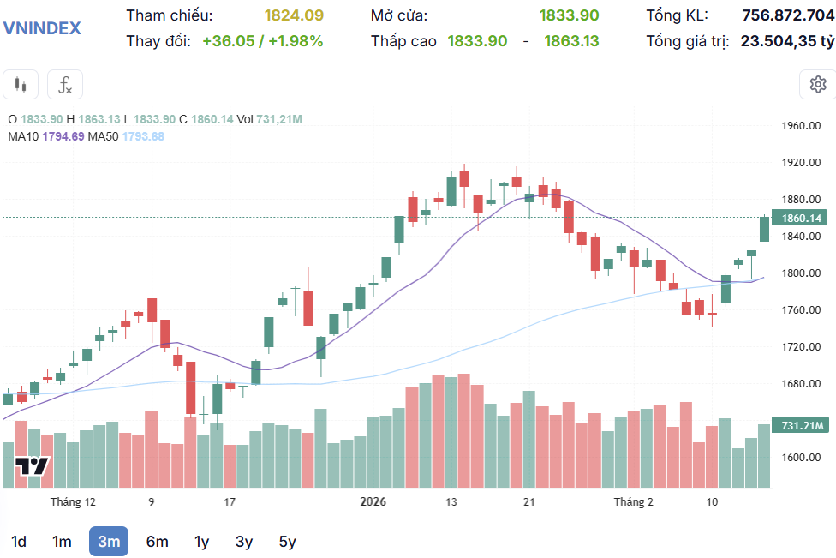Click the OHLC values legend row
This screenshot has height=558, width=836.
tap(154, 119)
